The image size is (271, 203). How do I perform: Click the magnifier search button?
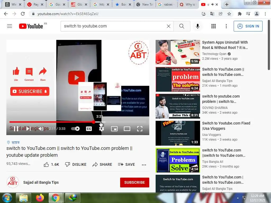pyautogui.click(x=182, y=26)
